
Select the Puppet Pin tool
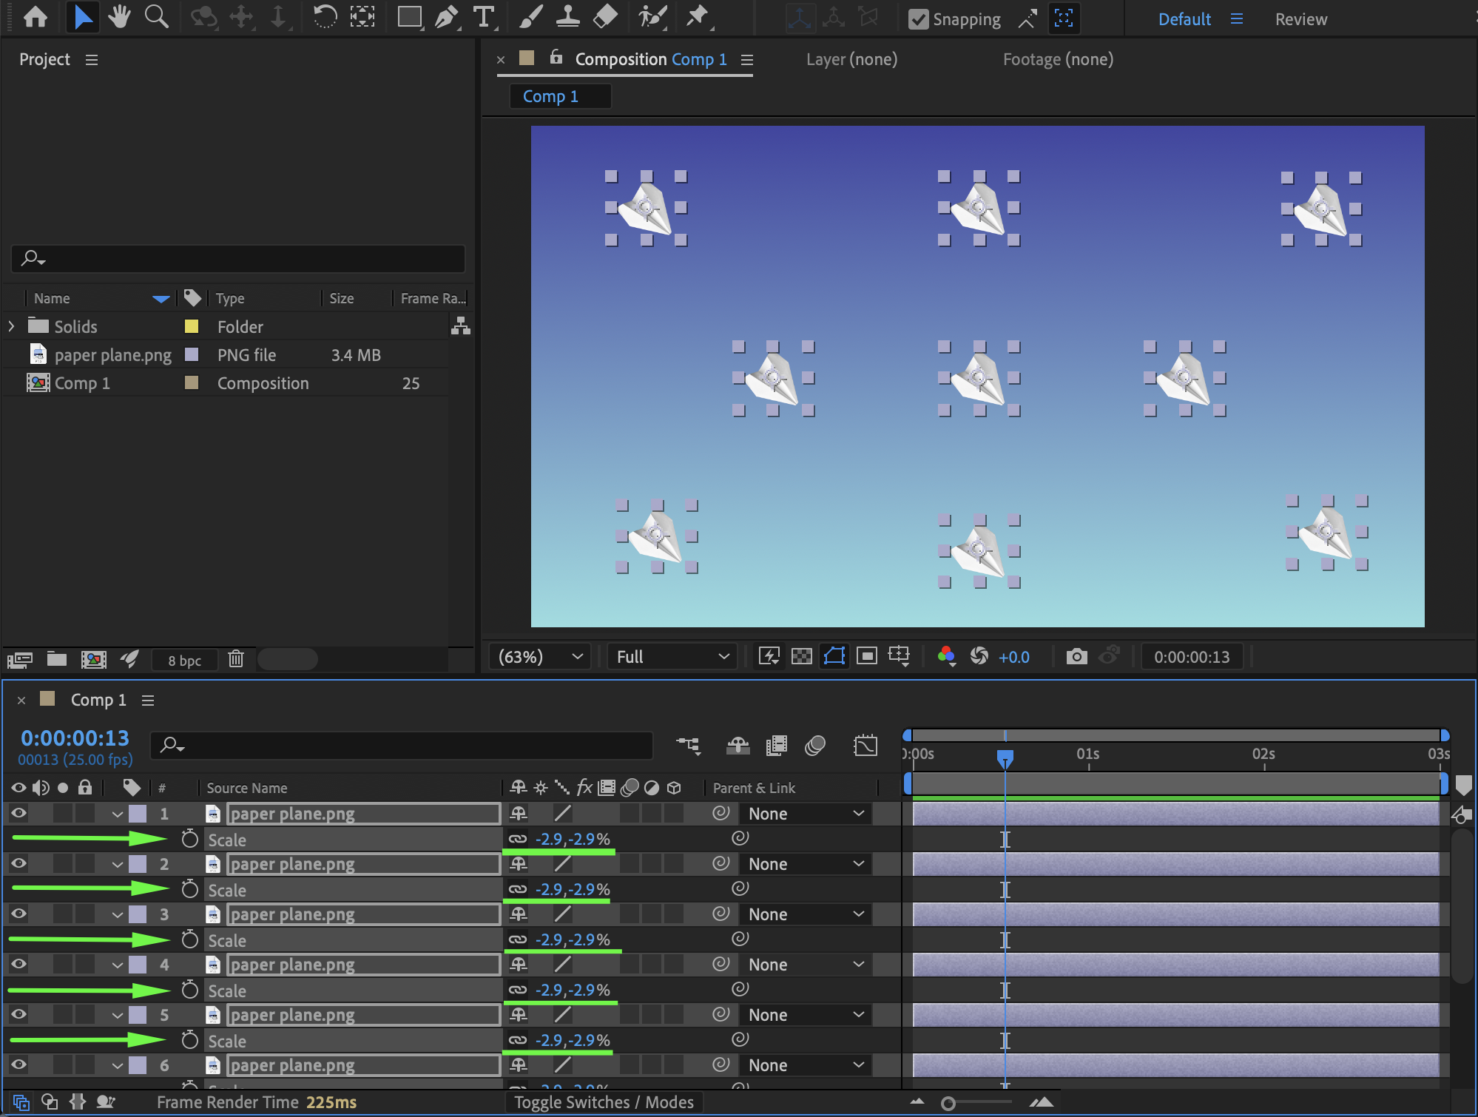point(696,17)
